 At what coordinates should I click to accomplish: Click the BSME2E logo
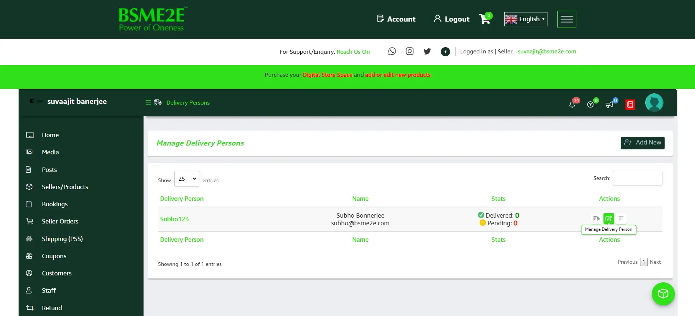153,19
